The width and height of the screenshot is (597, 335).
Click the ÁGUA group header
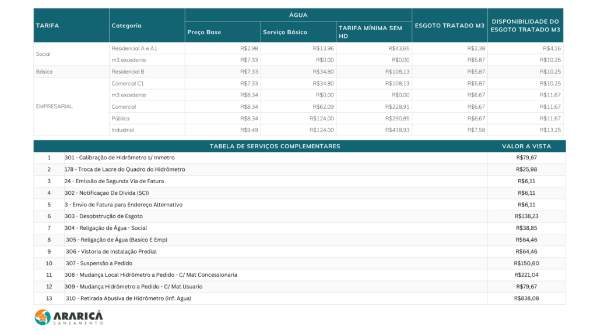point(298,15)
